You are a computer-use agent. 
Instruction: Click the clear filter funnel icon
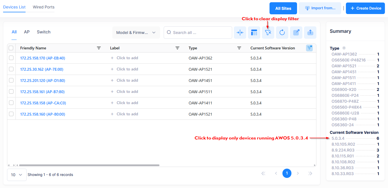(268, 33)
